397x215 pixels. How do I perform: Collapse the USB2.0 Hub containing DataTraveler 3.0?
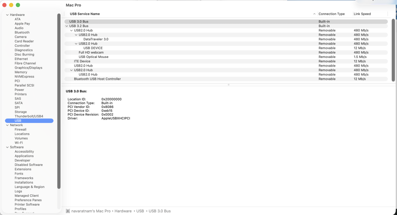76,35
